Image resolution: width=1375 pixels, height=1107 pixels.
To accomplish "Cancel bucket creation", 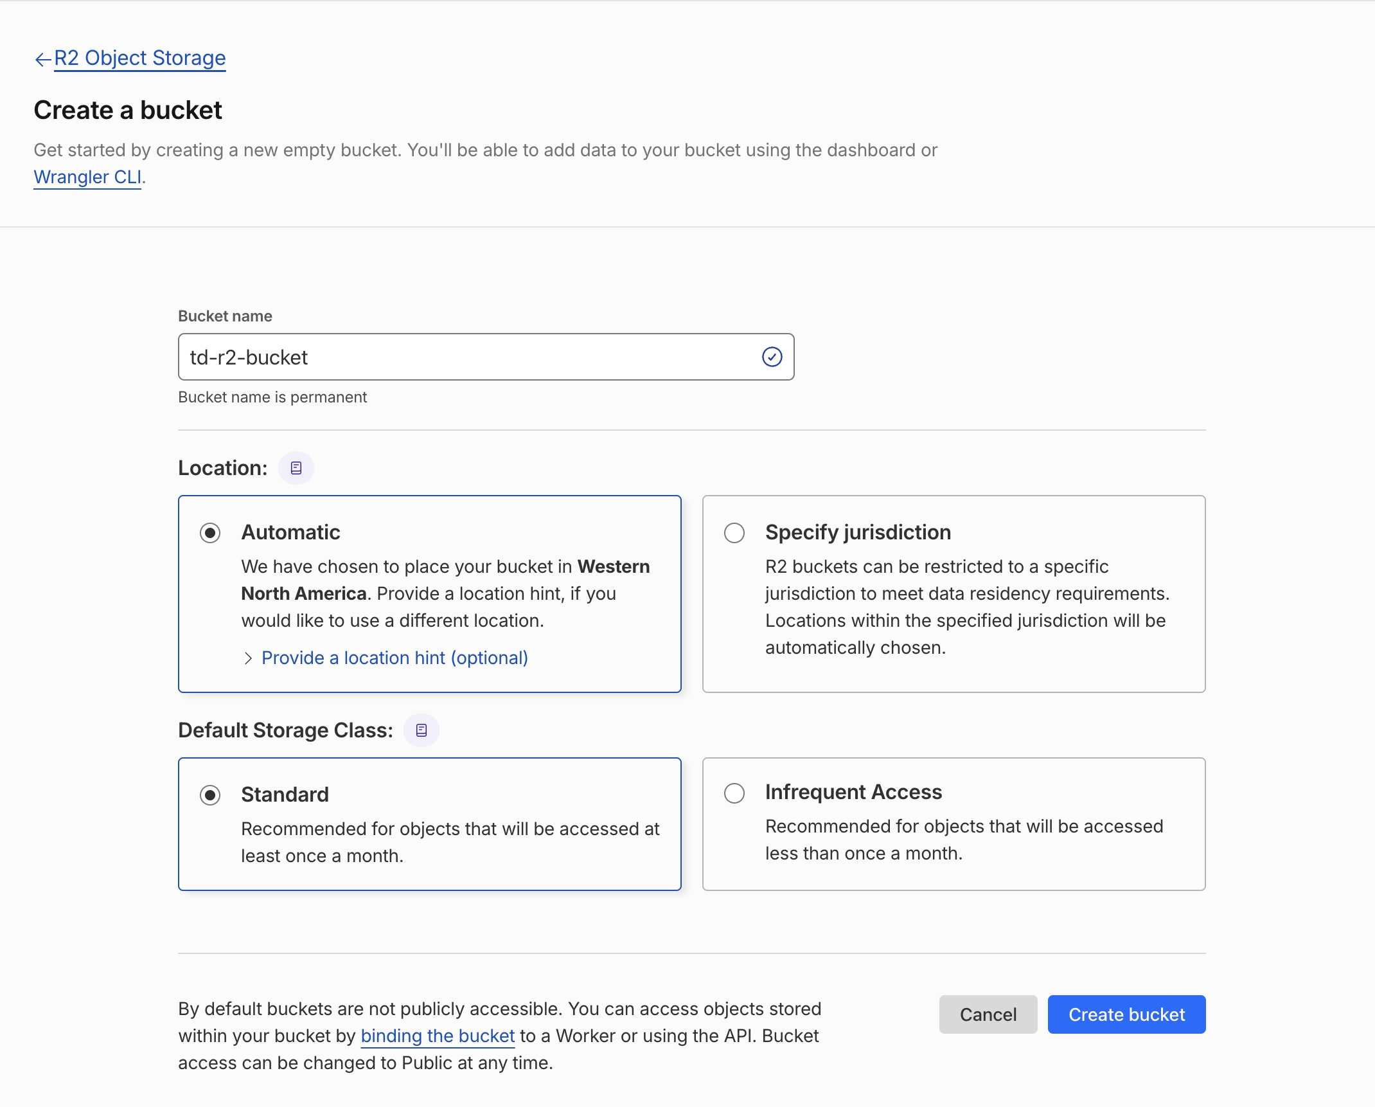I will 988,1014.
